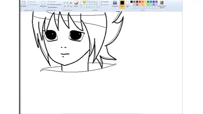Select the Rounded rectangular callout shape
The width and height of the screenshot is (203, 114).
click(x=92, y=7)
